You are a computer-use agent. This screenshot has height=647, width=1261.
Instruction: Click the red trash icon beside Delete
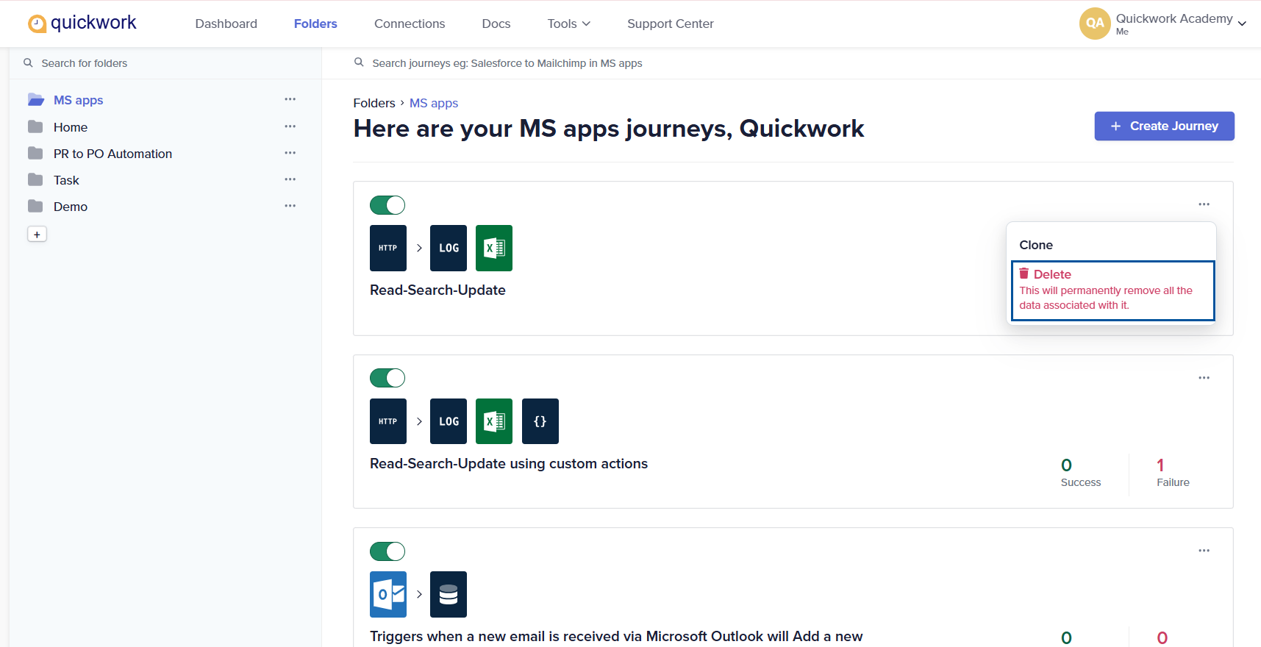pos(1024,274)
